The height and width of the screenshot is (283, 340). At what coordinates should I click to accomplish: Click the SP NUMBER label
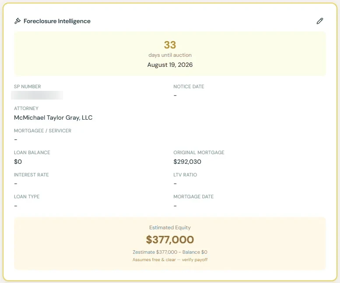[x=27, y=86]
